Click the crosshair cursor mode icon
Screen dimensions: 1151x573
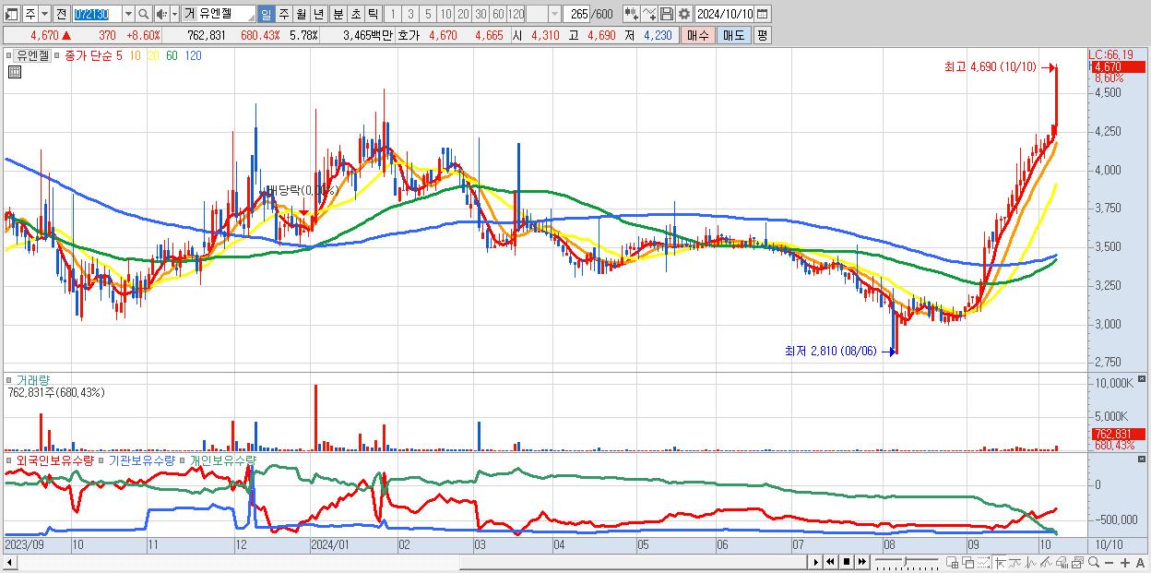tap(1000, 562)
